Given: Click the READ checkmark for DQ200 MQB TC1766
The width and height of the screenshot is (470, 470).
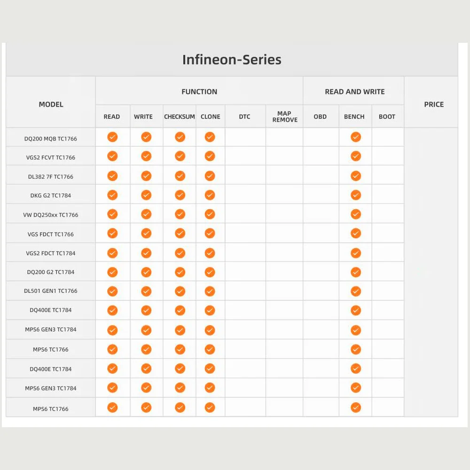Looking at the screenshot, I should tap(112, 137).
